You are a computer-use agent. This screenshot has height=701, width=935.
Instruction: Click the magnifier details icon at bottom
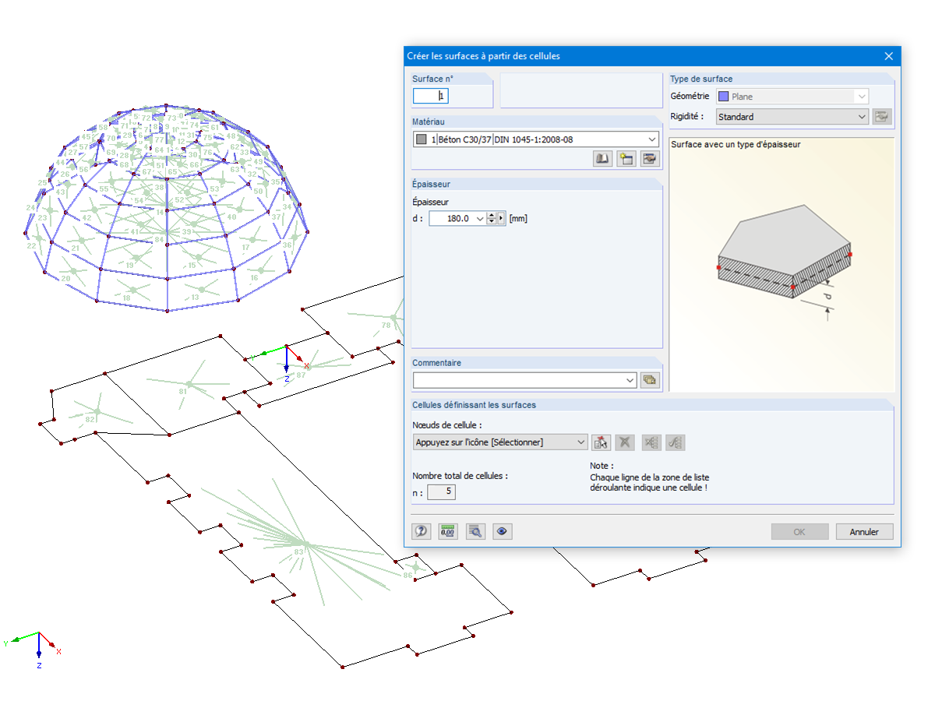point(475,532)
